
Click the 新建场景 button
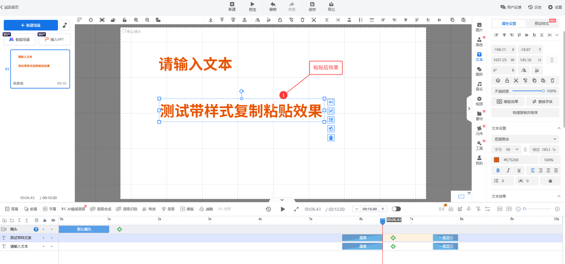[31, 25]
